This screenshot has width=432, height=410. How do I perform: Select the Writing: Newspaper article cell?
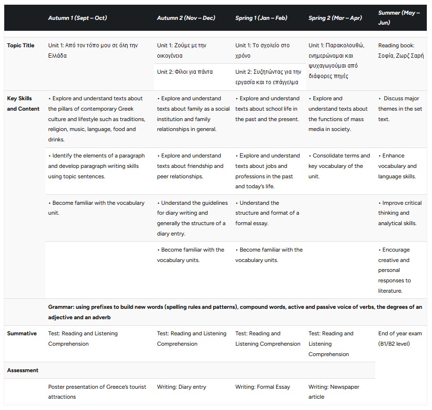click(334, 392)
